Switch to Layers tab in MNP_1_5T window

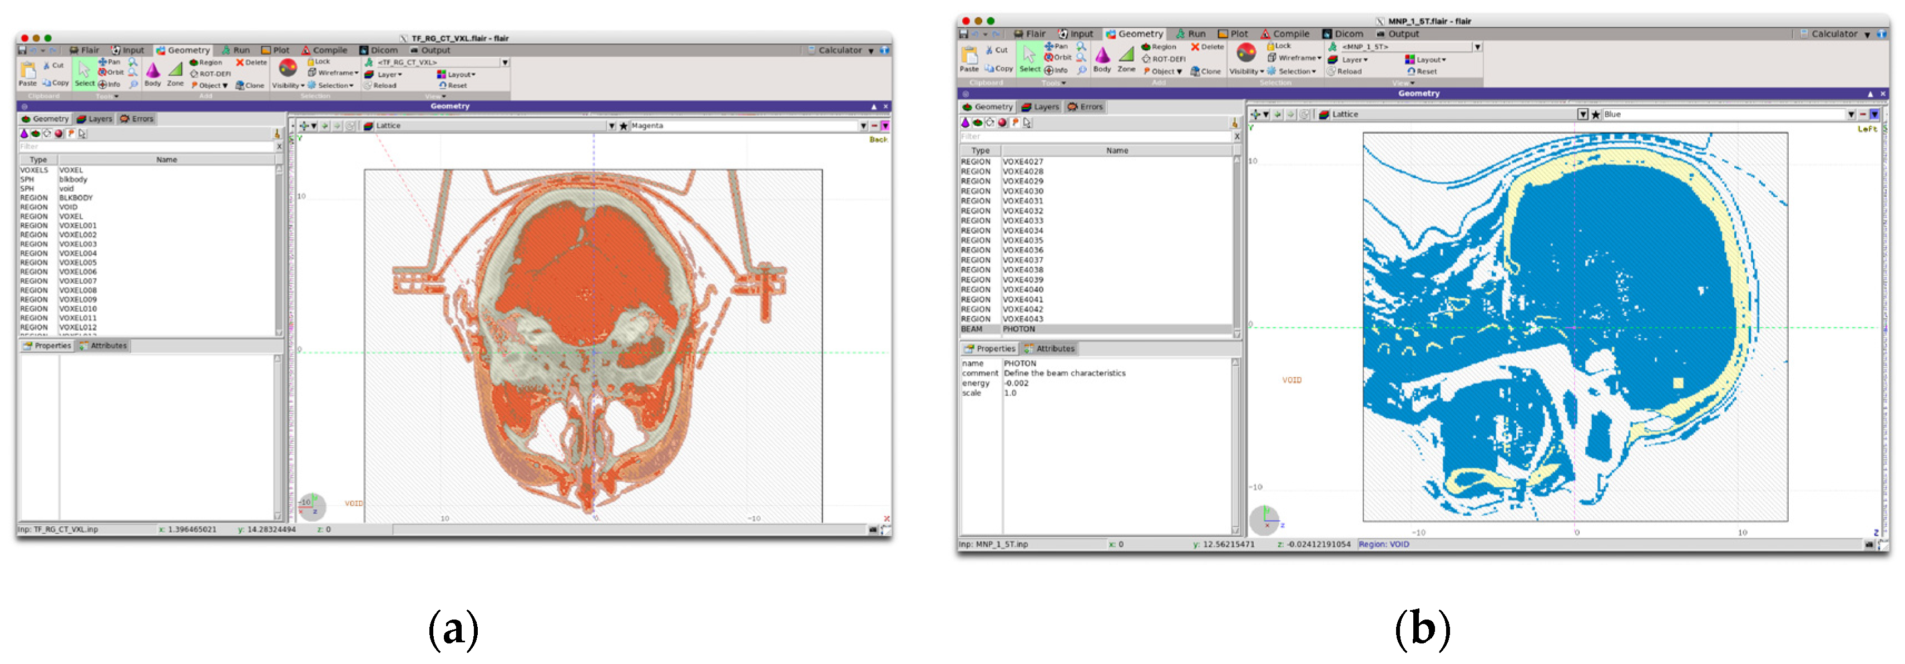tap(1040, 107)
